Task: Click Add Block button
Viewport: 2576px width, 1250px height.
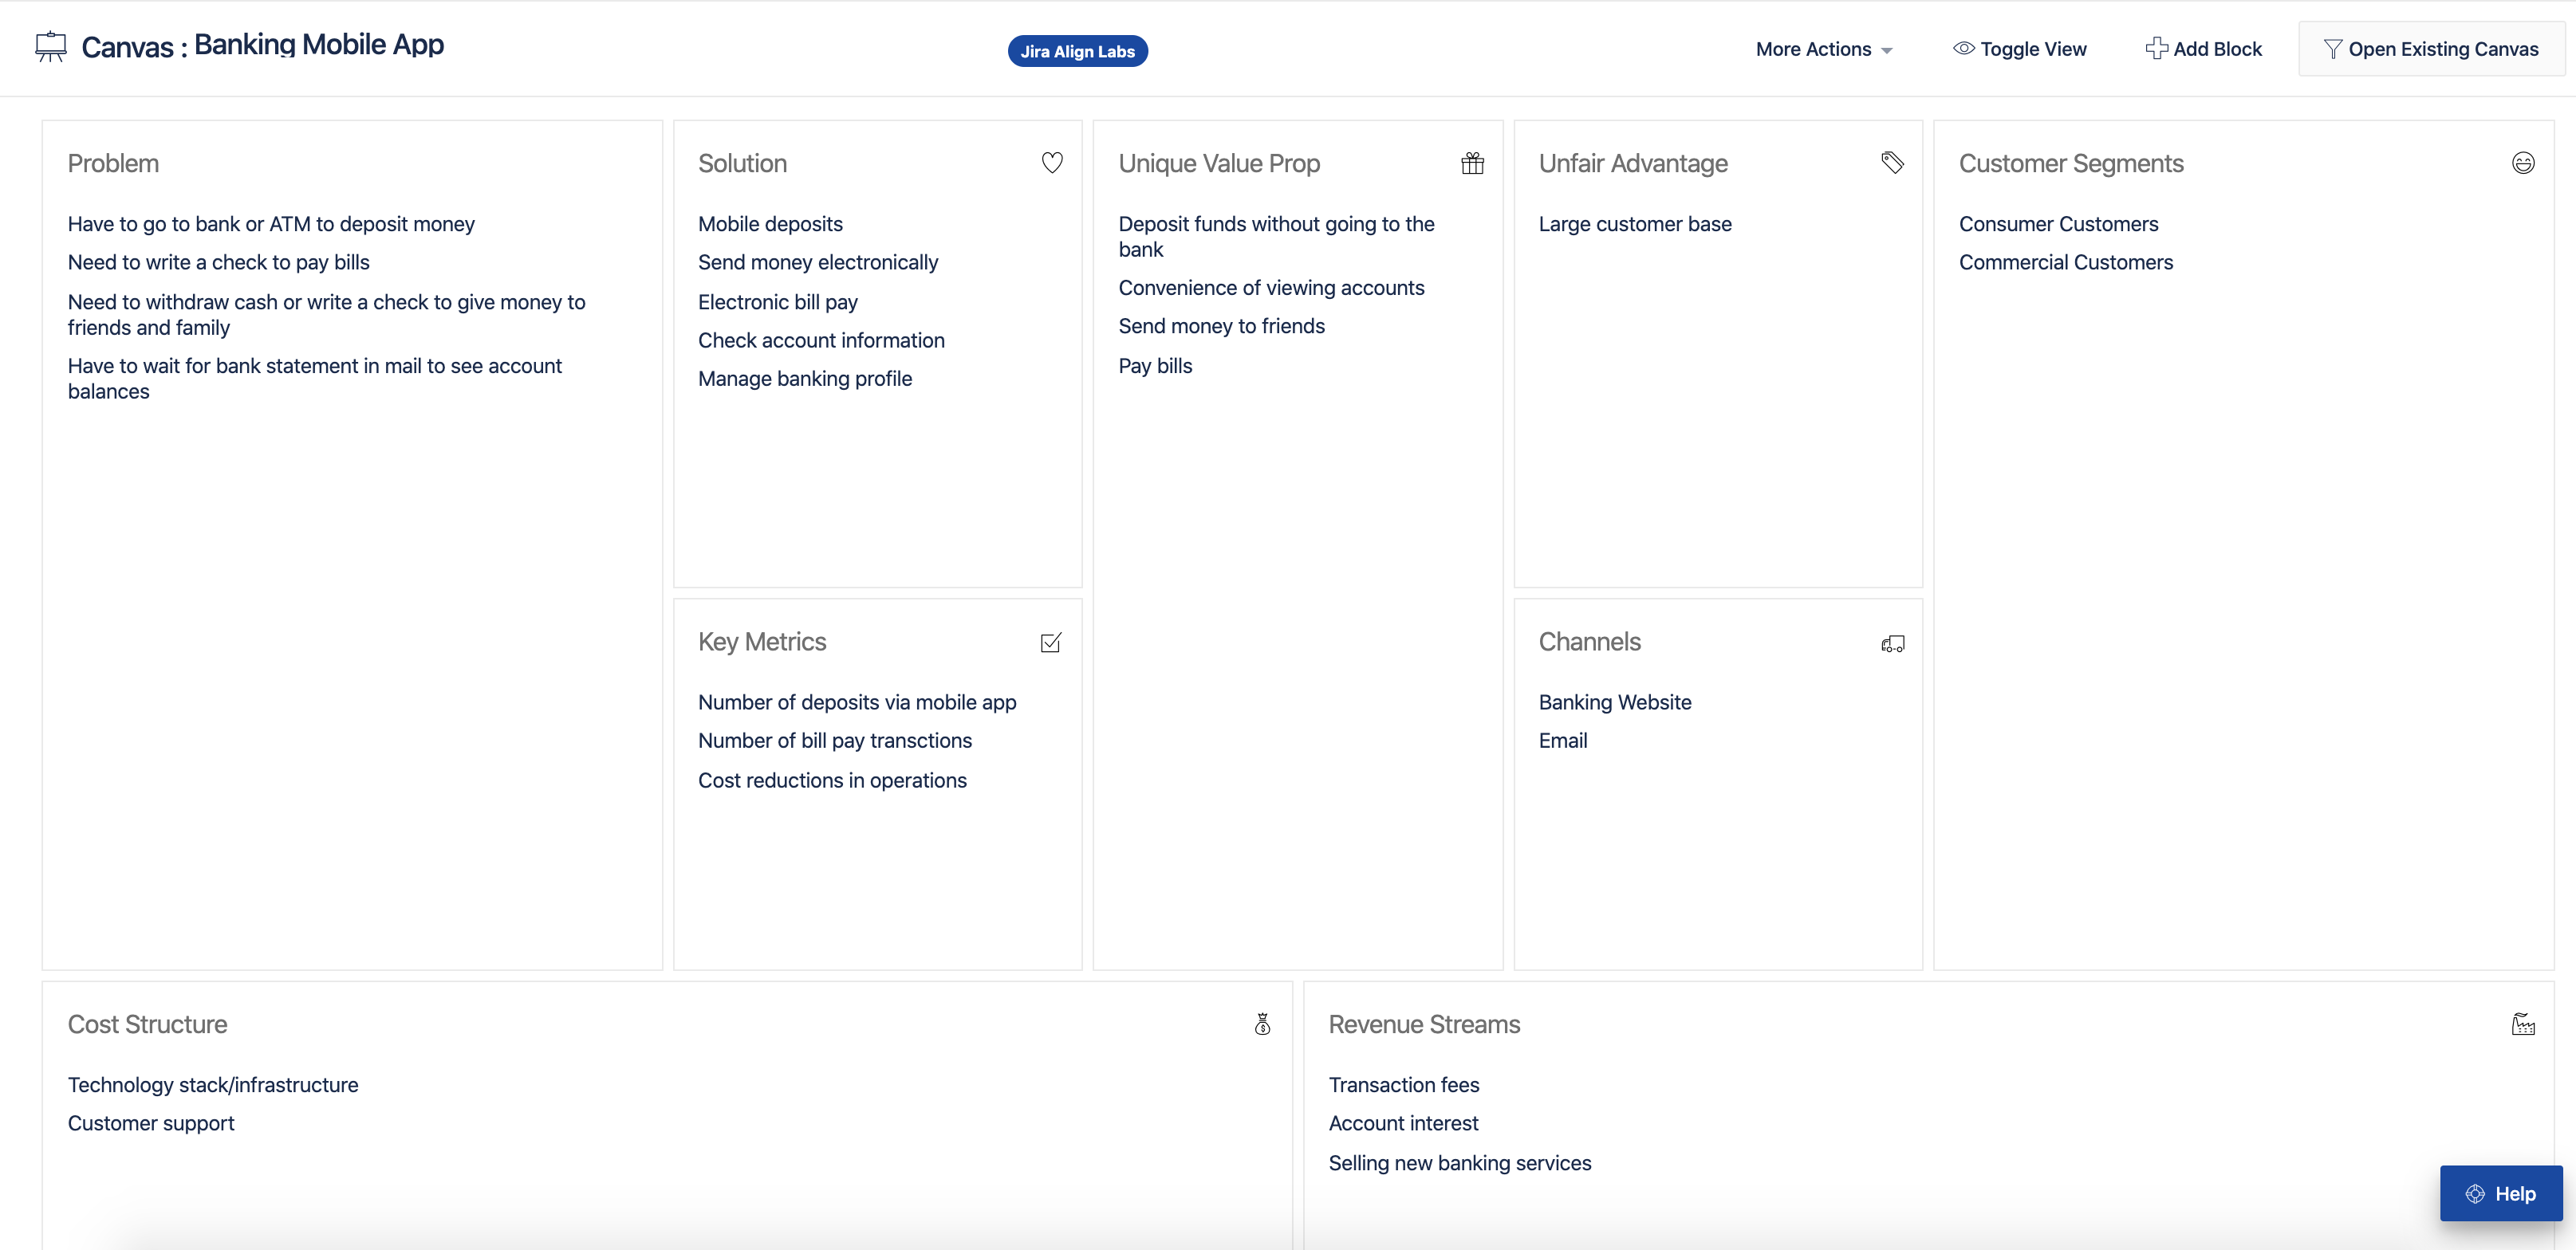Action: point(2203,49)
